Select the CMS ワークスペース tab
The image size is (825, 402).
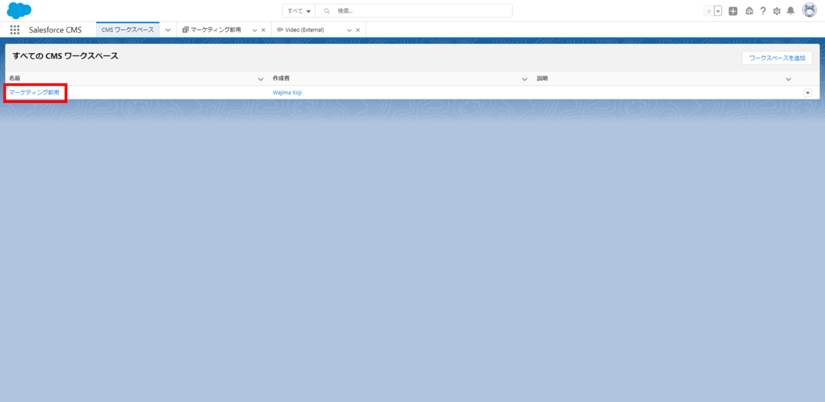127,30
